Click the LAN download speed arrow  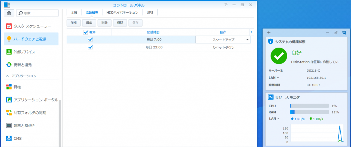click(311, 119)
